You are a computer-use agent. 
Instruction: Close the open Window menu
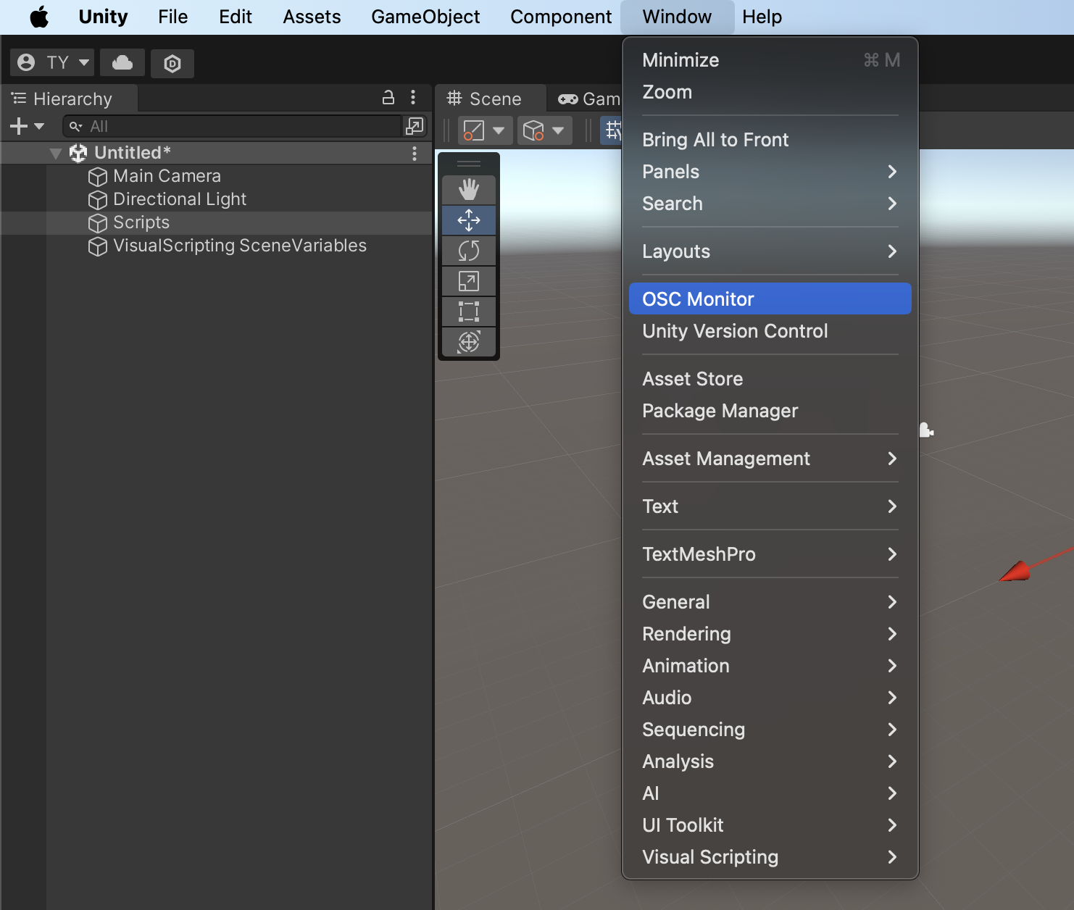[677, 17]
